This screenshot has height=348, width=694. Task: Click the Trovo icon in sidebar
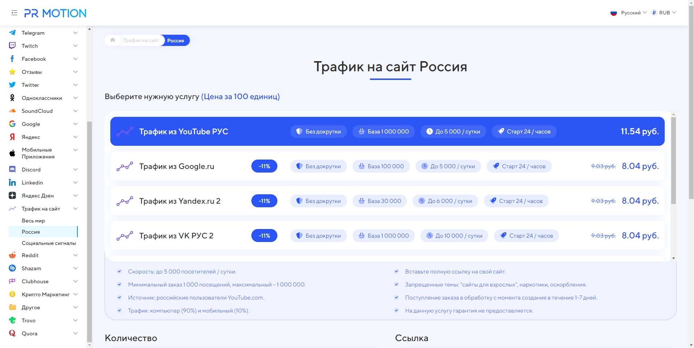12,320
